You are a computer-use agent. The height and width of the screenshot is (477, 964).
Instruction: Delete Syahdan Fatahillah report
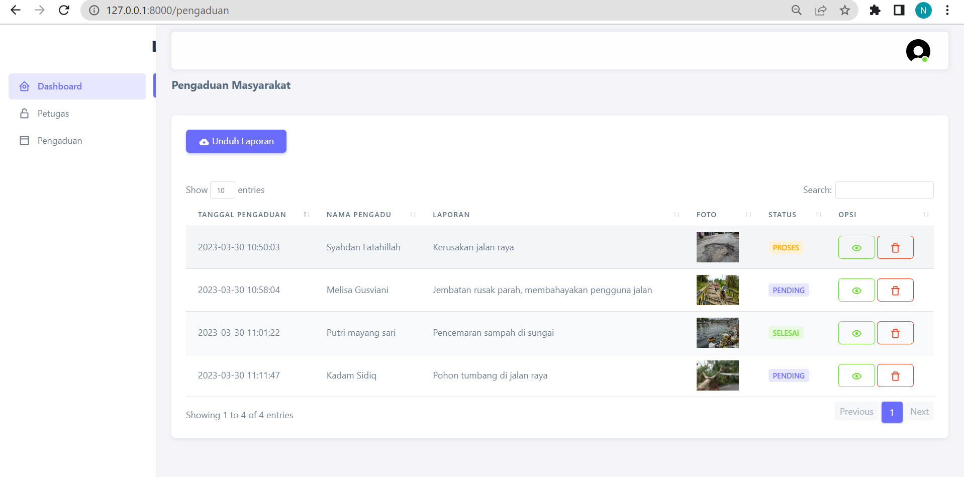tap(895, 247)
